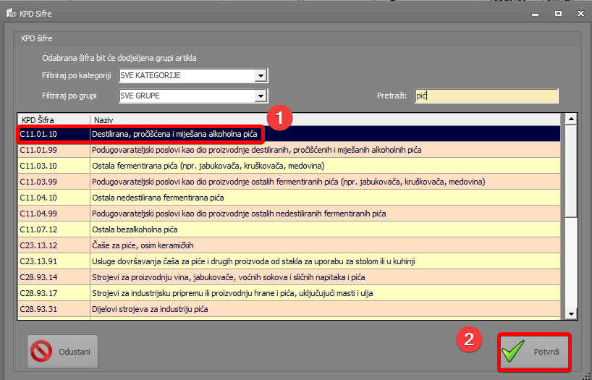592x380 pixels.
Task: Minimize the KPD Sifre window
Action: point(537,13)
